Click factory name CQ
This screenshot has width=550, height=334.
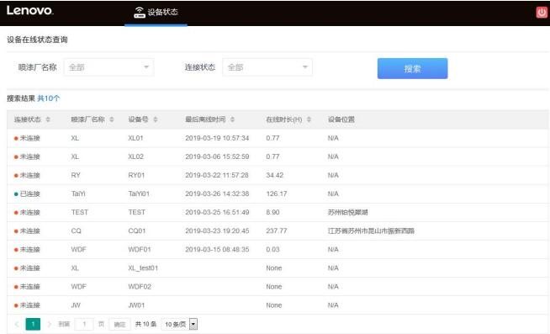pos(76,231)
